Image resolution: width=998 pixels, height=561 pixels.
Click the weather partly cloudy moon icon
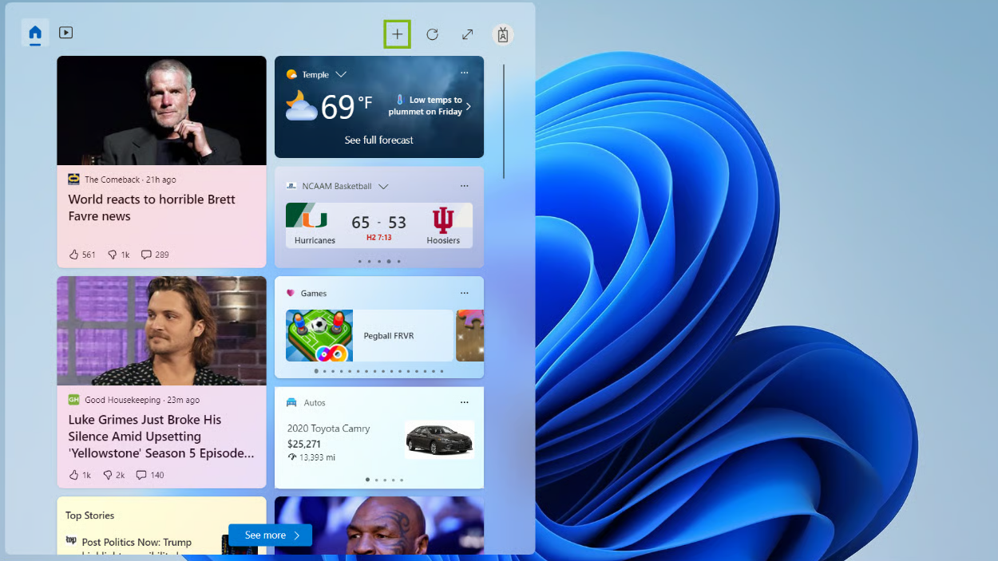pos(301,106)
